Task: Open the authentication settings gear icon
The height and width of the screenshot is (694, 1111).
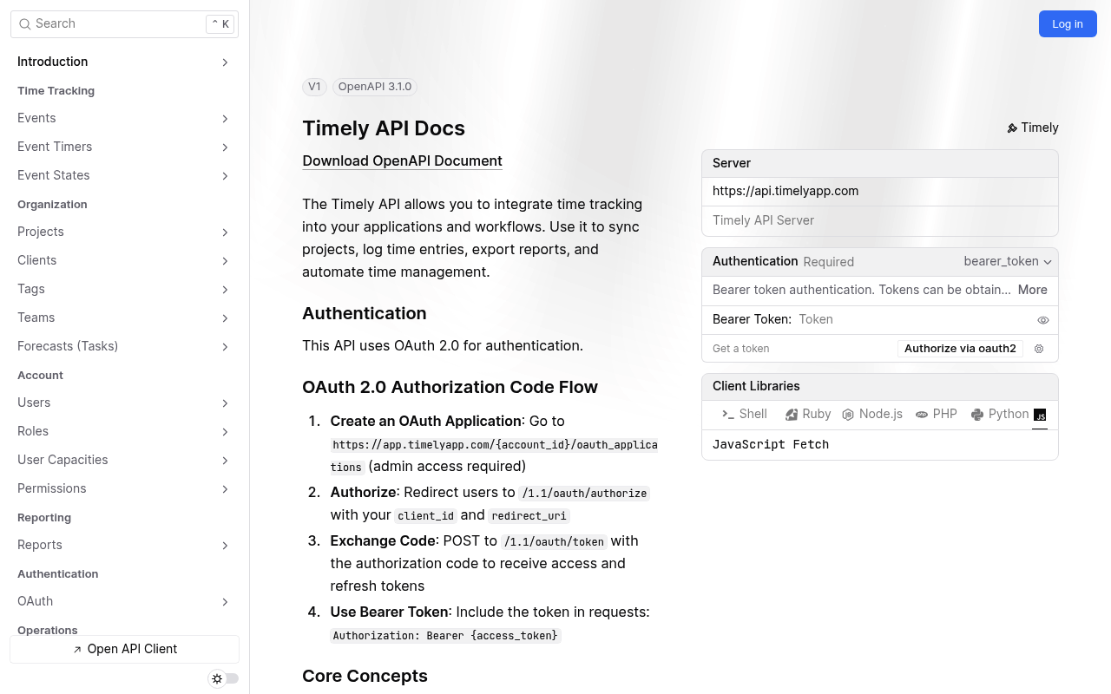Action: 1039,349
